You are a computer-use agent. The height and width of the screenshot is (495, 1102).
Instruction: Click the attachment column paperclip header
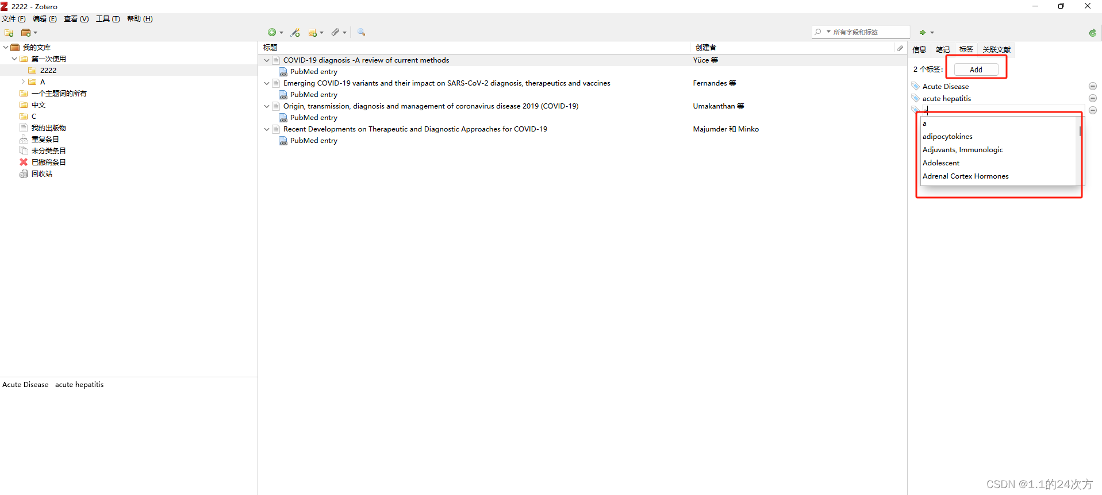click(900, 48)
